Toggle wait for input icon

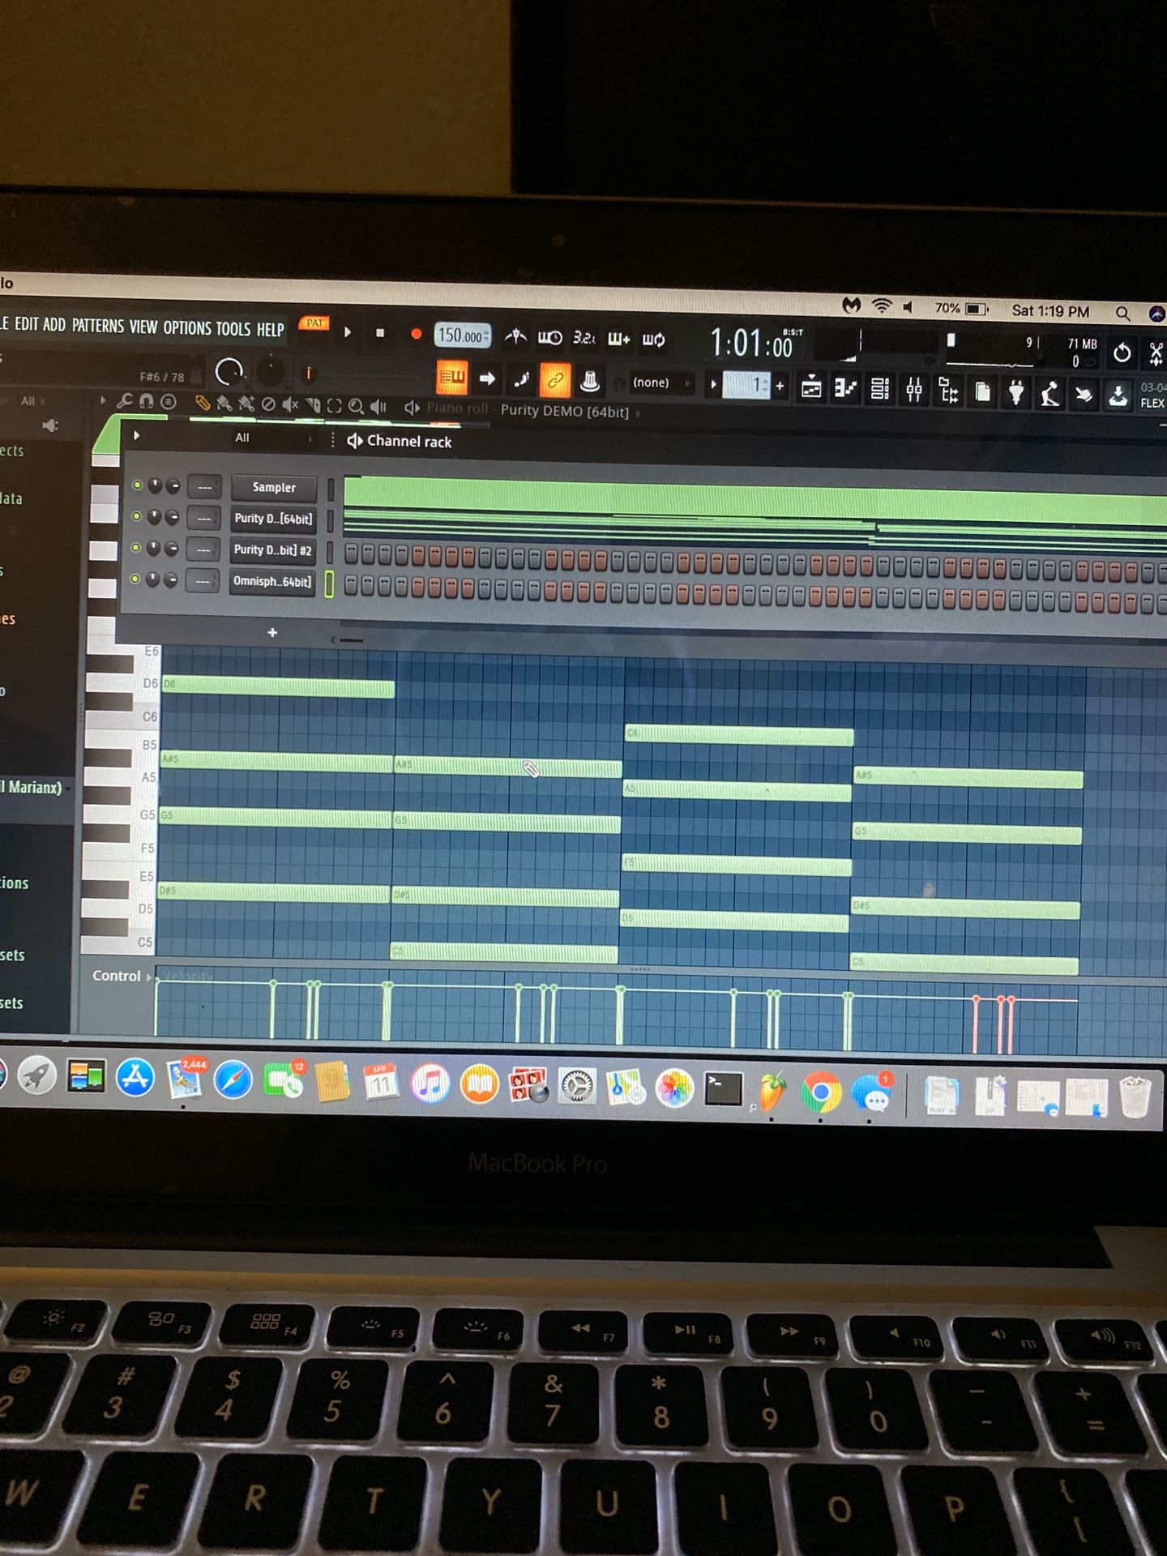[550, 337]
